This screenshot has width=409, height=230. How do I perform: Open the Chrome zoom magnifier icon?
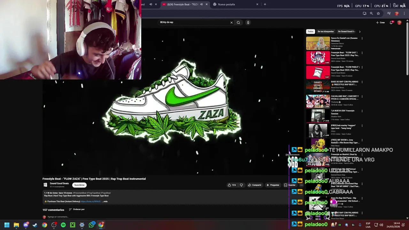371,13
